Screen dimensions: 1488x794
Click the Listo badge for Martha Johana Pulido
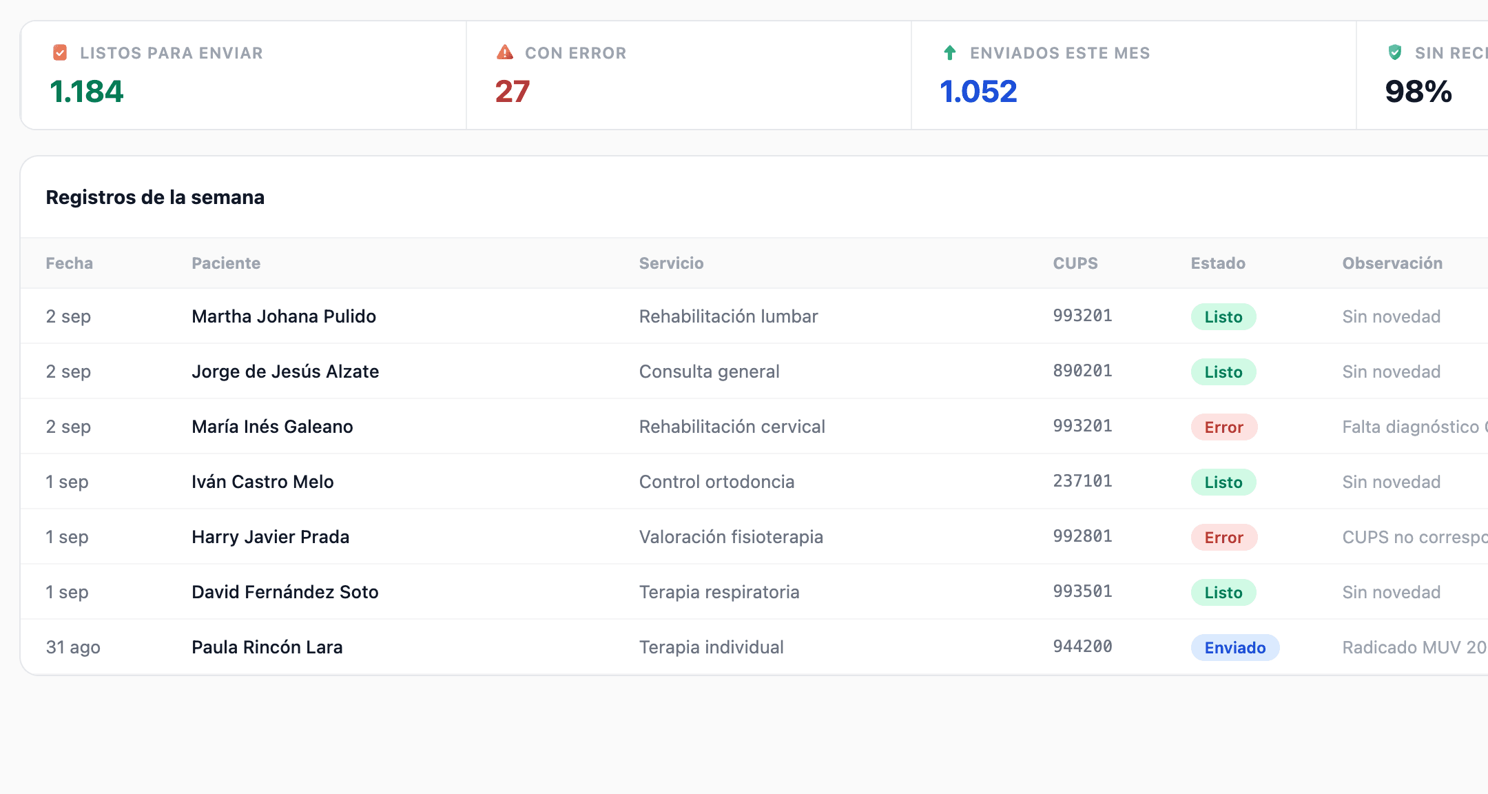click(1223, 317)
